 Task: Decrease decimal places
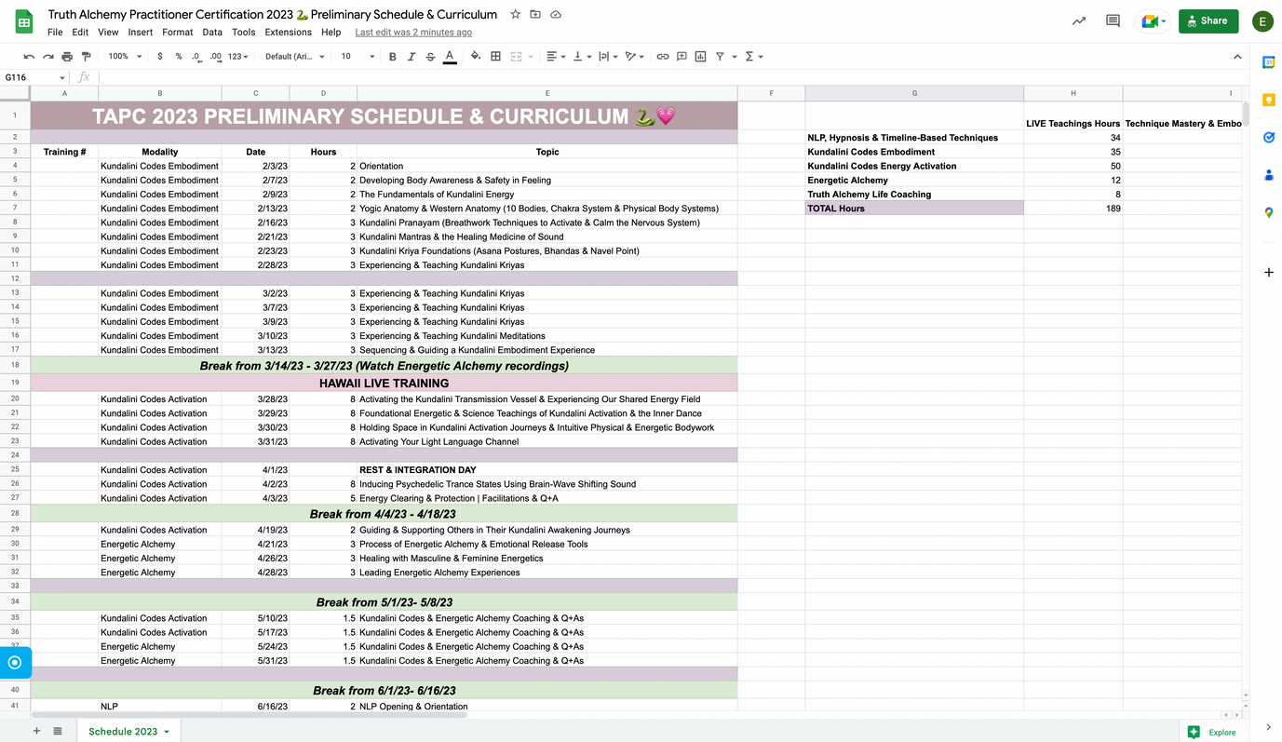pyautogui.click(x=196, y=57)
